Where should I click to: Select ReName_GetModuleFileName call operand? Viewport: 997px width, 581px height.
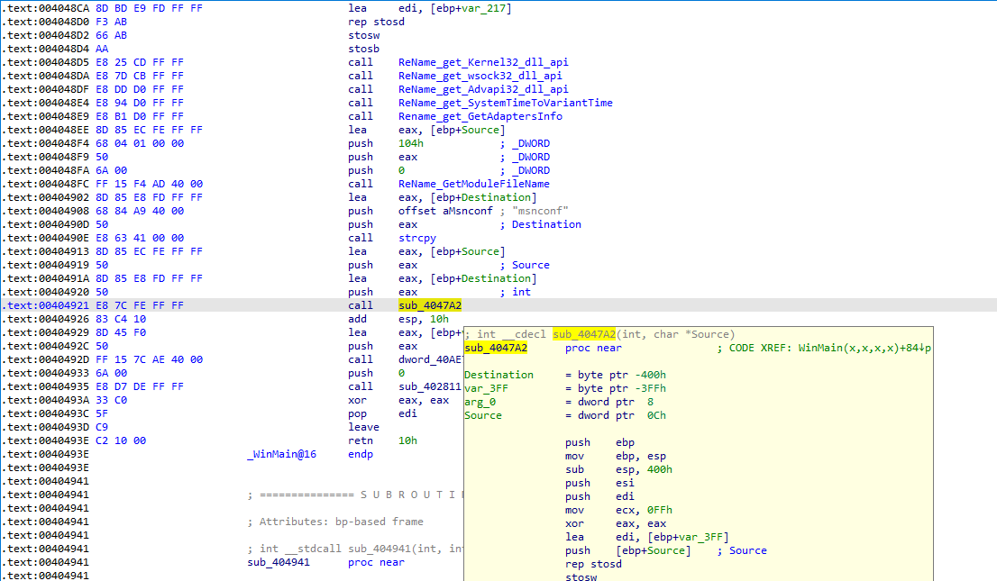[473, 184]
